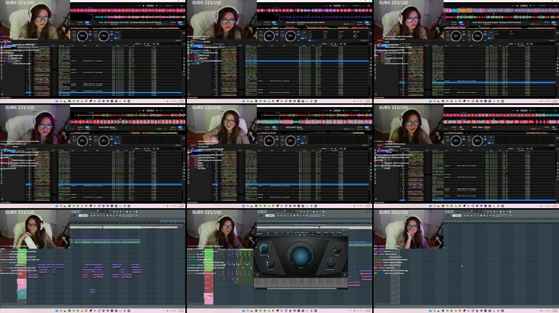Click the Retune Speed knob in Auto-Tune
The height and width of the screenshot is (313, 559).
(264, 248)
